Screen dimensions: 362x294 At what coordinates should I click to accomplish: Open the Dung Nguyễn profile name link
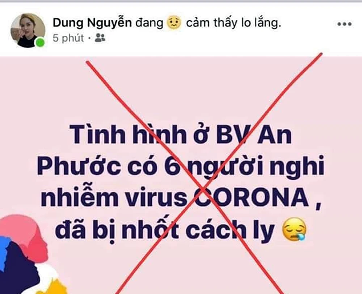pyautogui.click(x=92, y=23)
